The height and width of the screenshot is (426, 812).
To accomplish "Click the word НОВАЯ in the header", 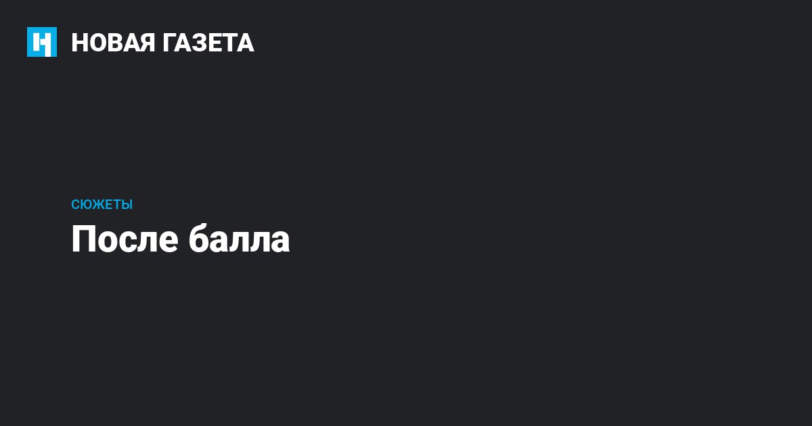I will [x=113, y=43].
